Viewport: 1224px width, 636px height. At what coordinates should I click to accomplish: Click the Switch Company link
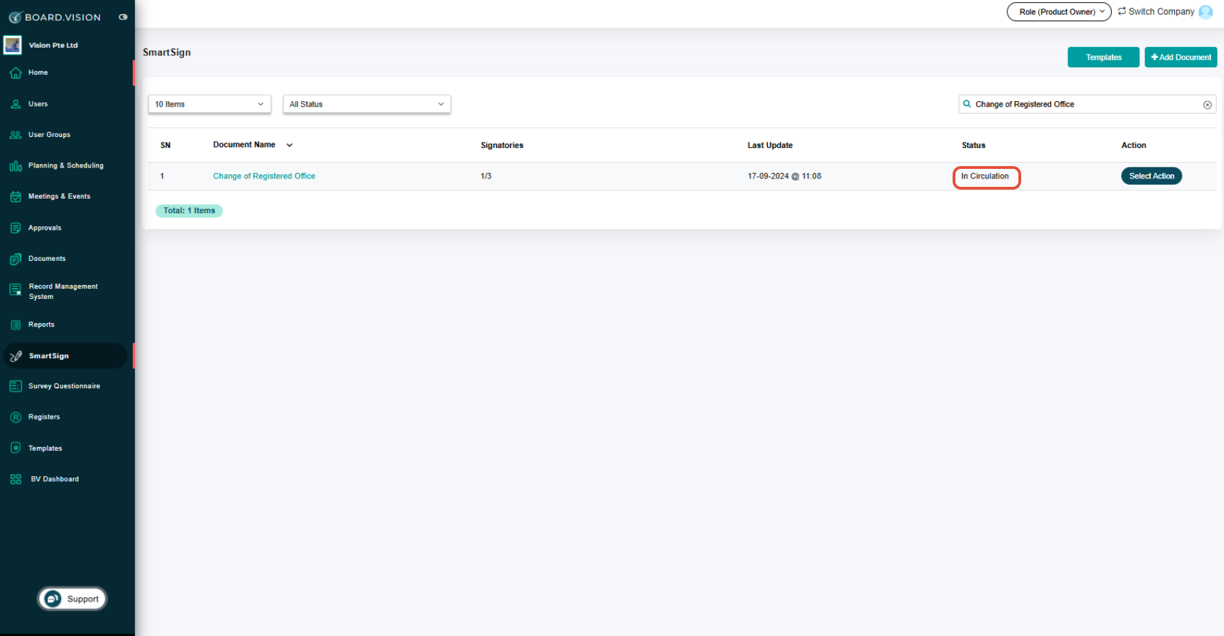click(1161, 12)
